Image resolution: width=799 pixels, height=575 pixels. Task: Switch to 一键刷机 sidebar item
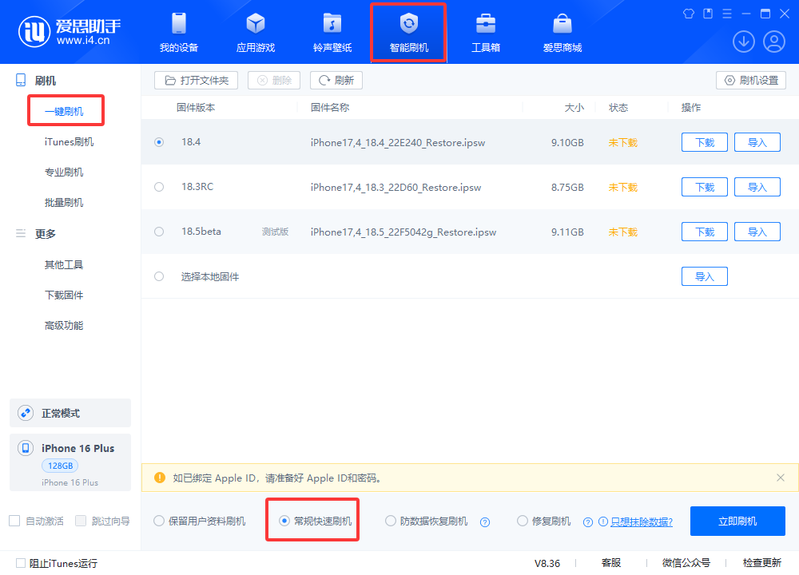66,110
